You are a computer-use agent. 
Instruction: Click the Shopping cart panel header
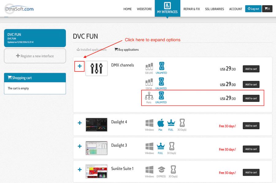point(35,78)
